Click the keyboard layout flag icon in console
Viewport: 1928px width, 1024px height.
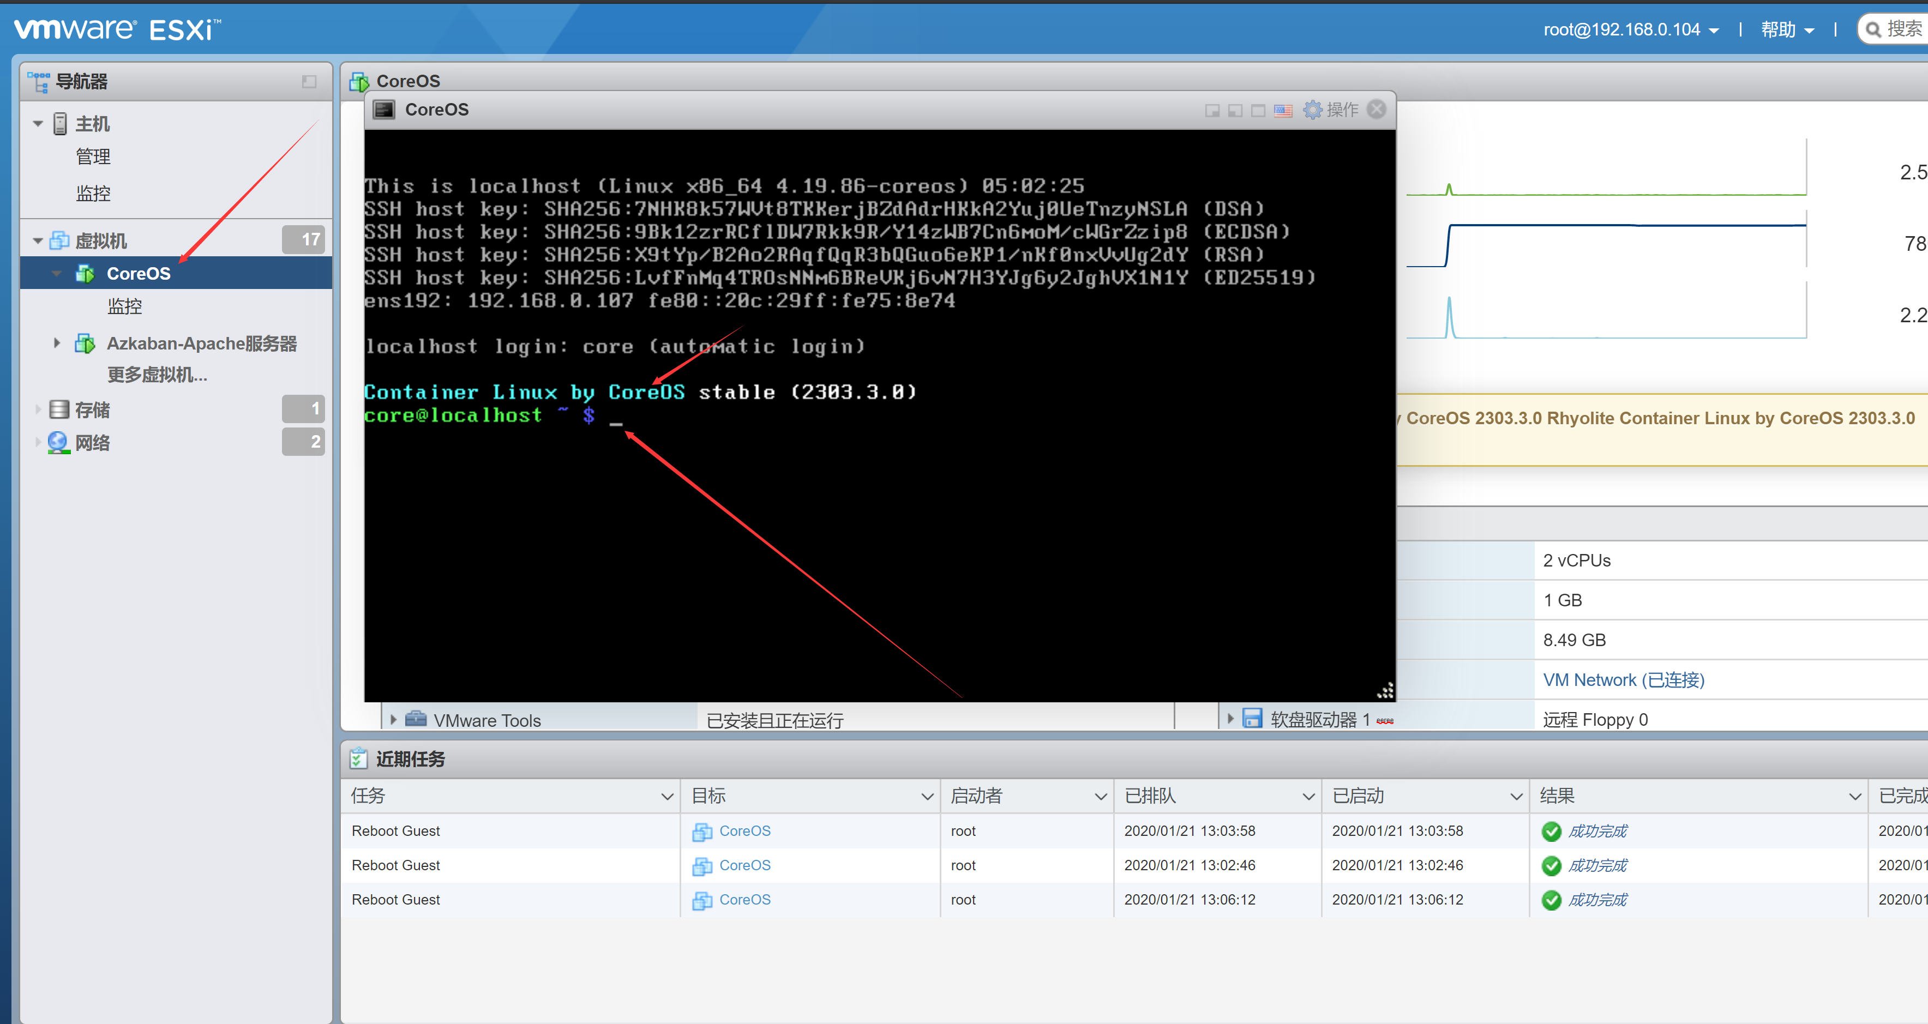[x=1283, y=111]
